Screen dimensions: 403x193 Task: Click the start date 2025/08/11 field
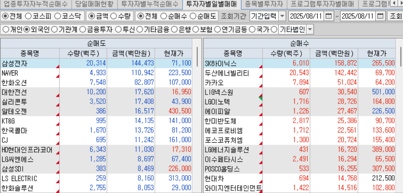[x=306, y=16]
